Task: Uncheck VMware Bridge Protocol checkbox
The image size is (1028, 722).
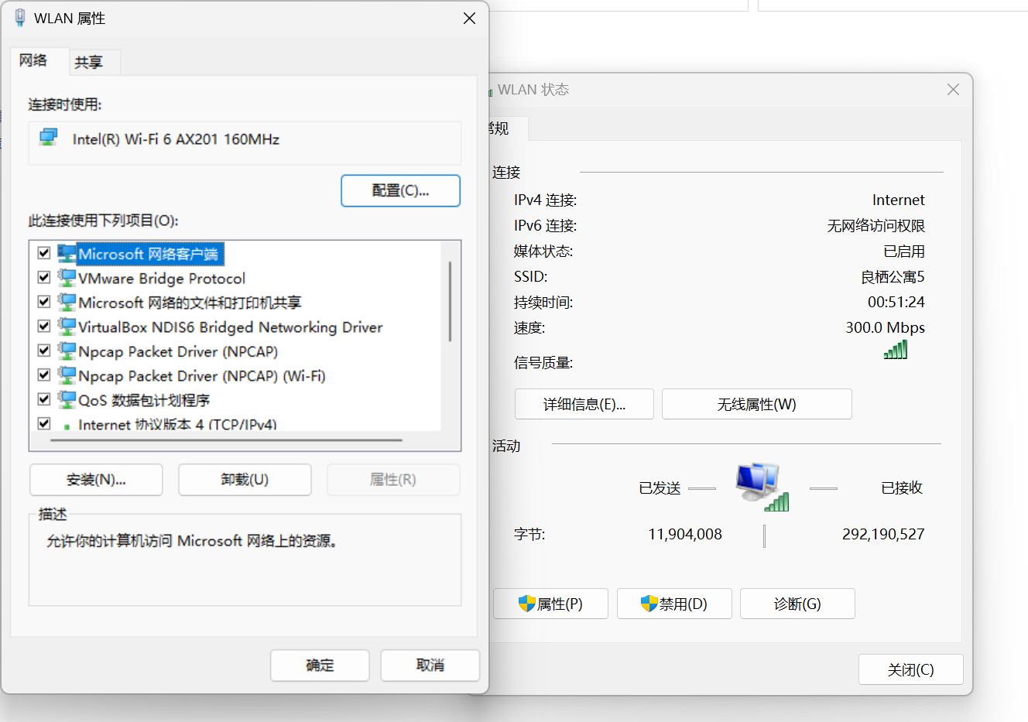Action: click(44, 277)
